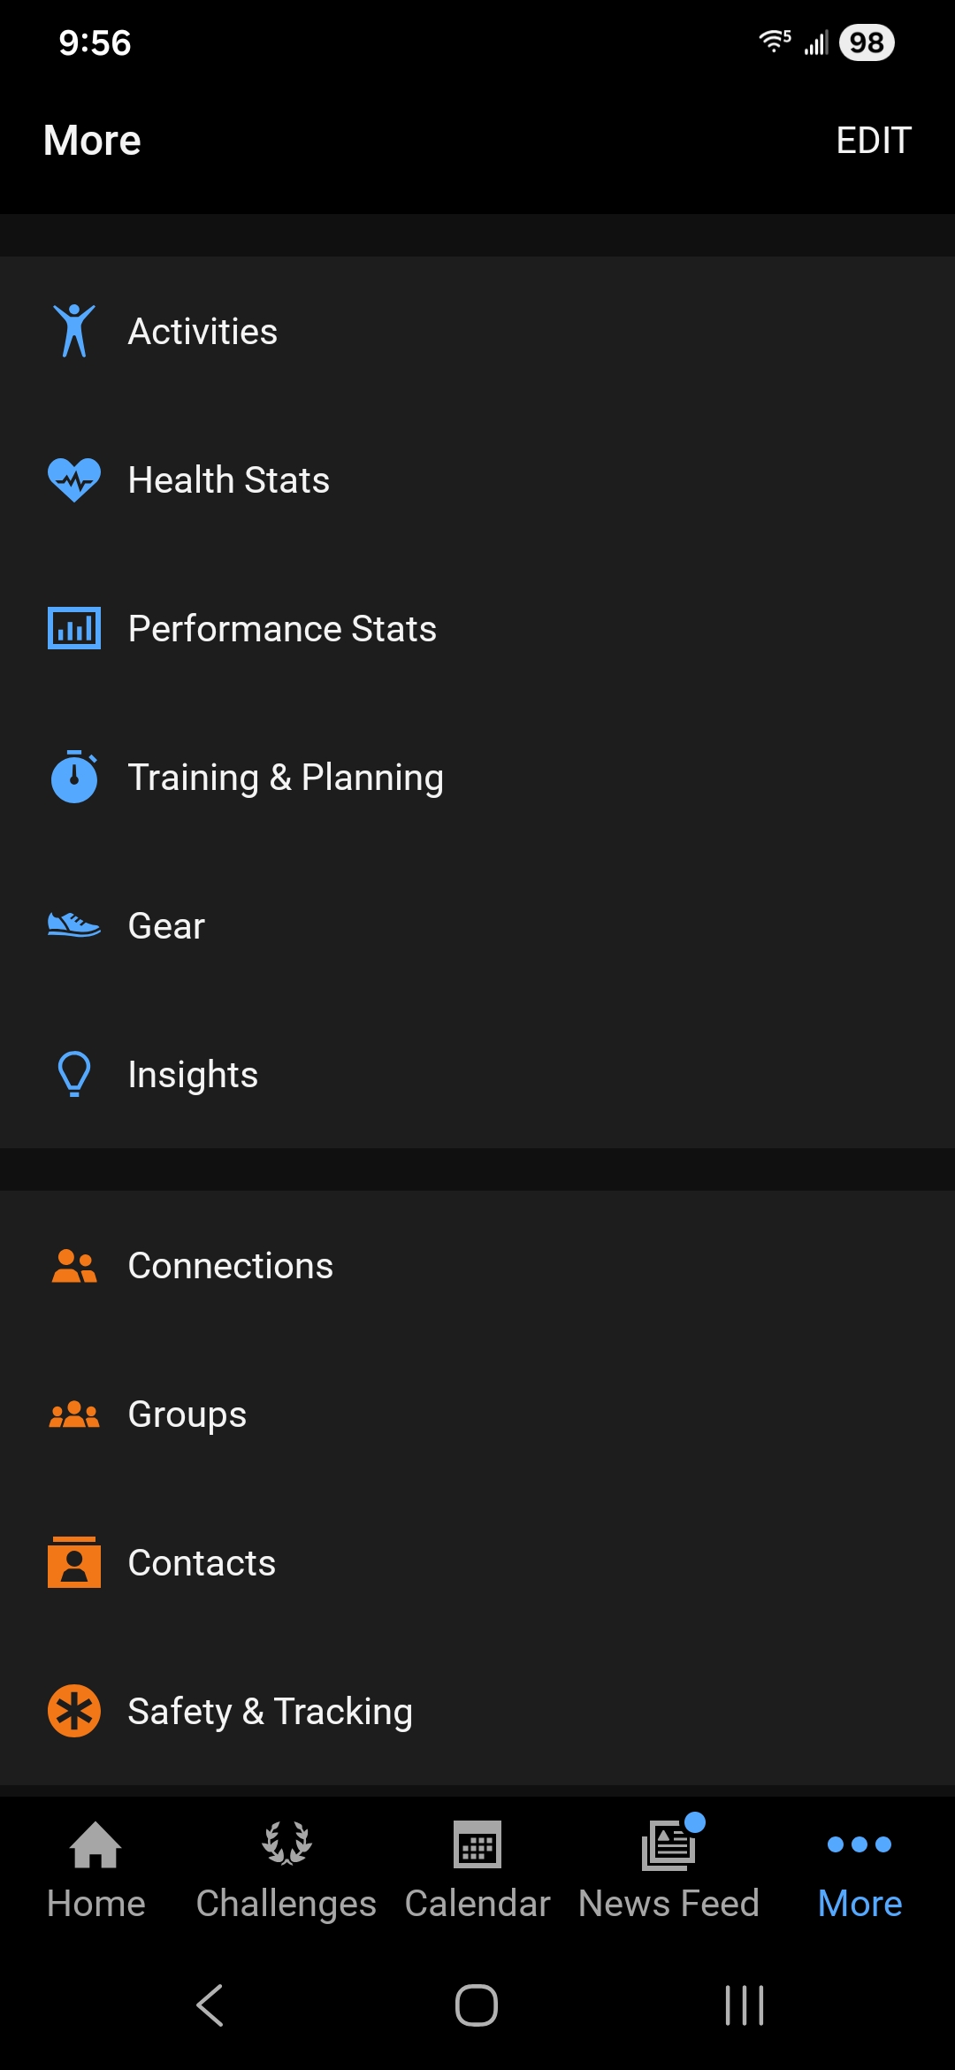
Task: Tap the Safety & Tracking asterisk icon
Action: coord(74,1711)
